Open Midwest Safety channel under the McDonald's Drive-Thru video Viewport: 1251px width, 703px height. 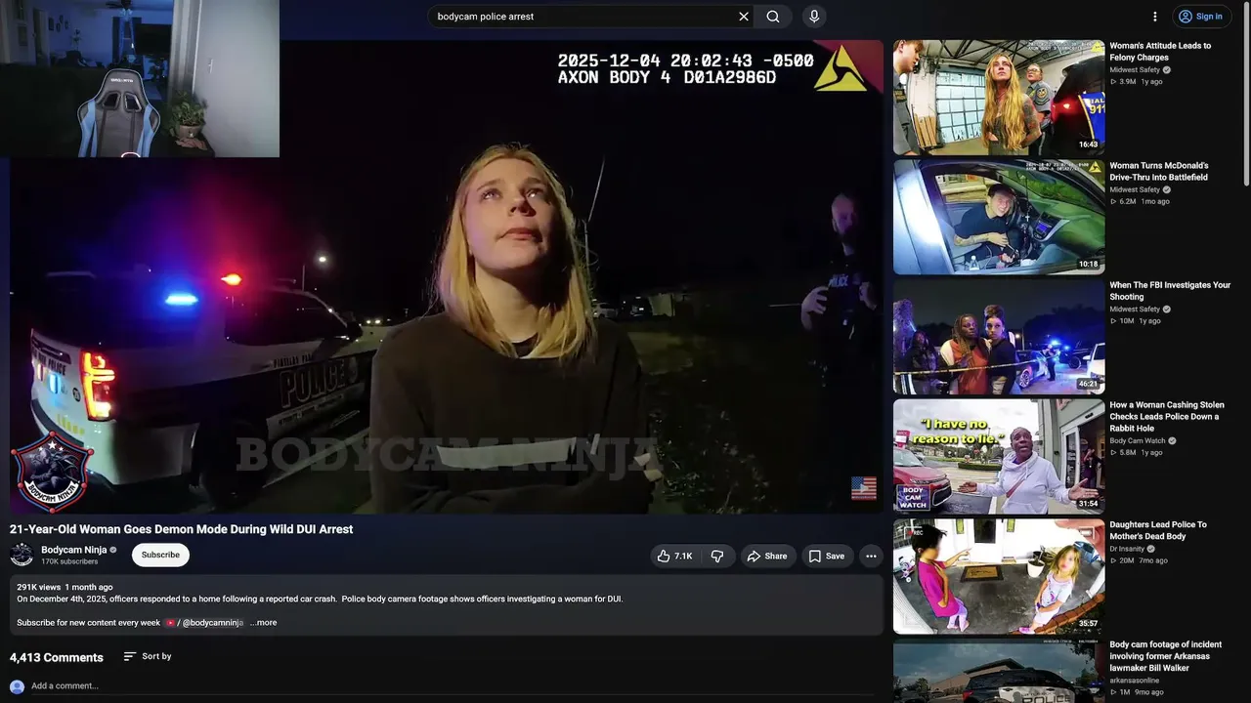click(1135, 189)
